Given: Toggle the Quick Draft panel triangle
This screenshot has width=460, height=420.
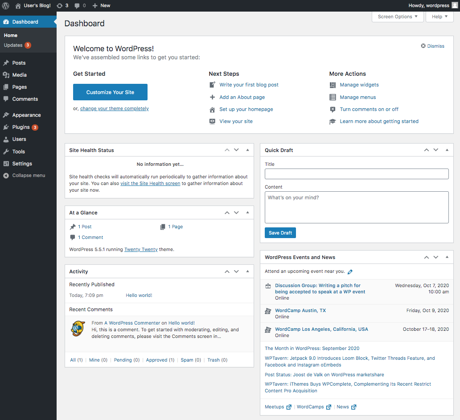Looking at the screenshot, I should (447, 150).
